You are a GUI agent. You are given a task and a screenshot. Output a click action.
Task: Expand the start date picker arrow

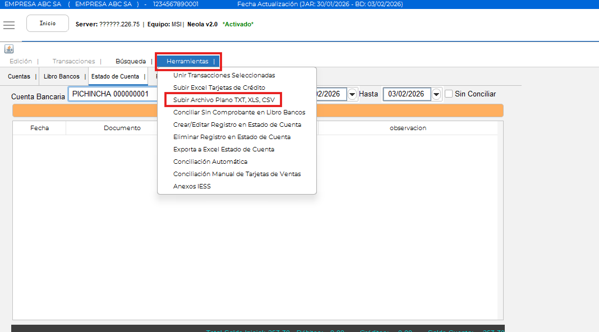tap(352, 94)
